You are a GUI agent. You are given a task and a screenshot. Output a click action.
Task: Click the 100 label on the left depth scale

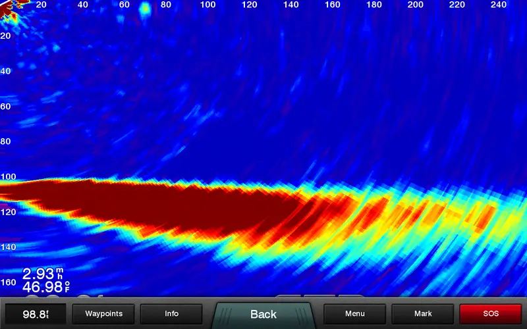pos(7,177)
